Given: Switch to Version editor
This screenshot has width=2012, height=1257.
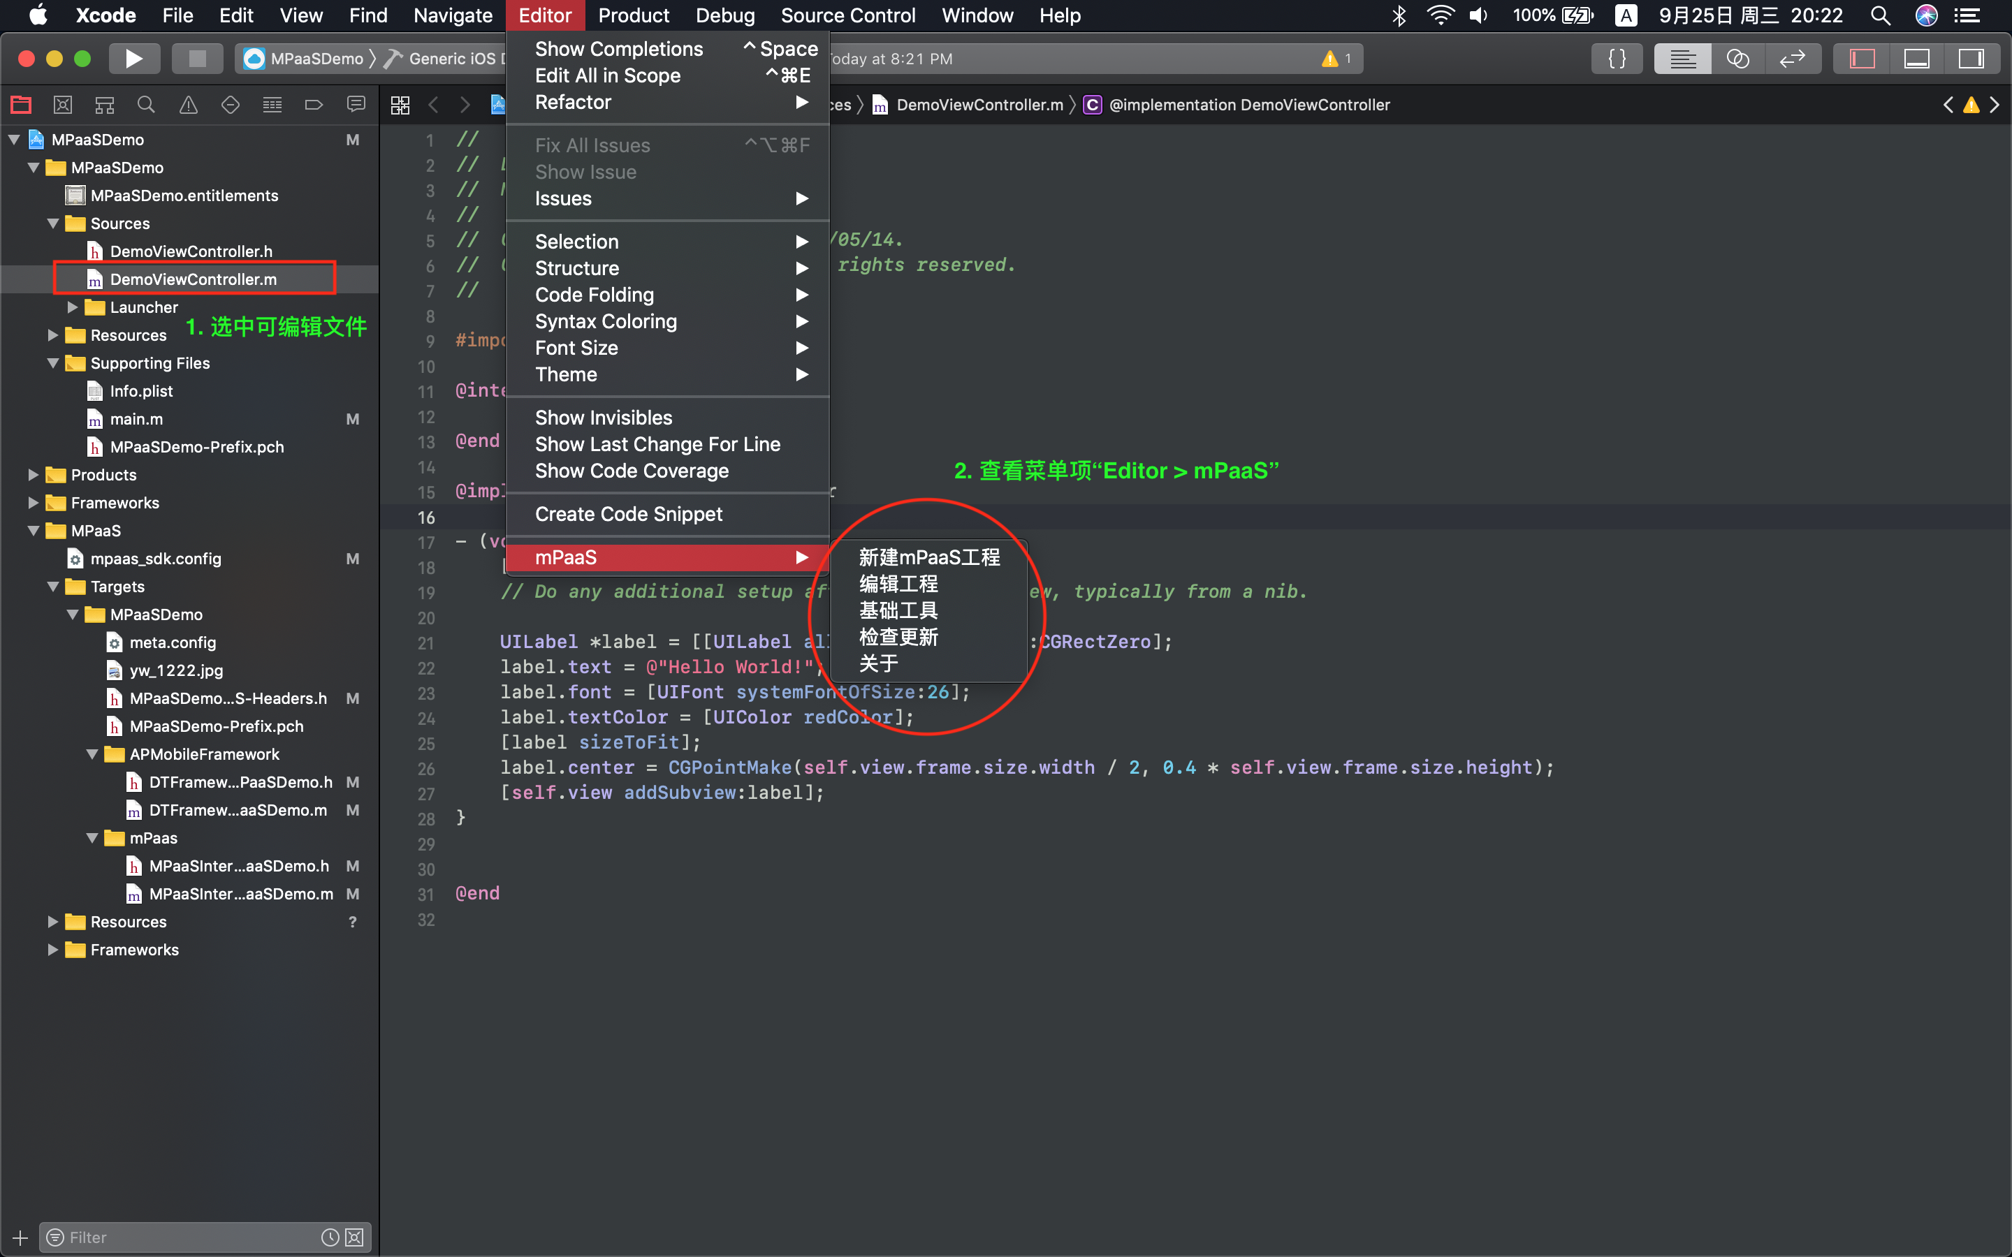Looking at the screenshot, I should [1793, 58].
